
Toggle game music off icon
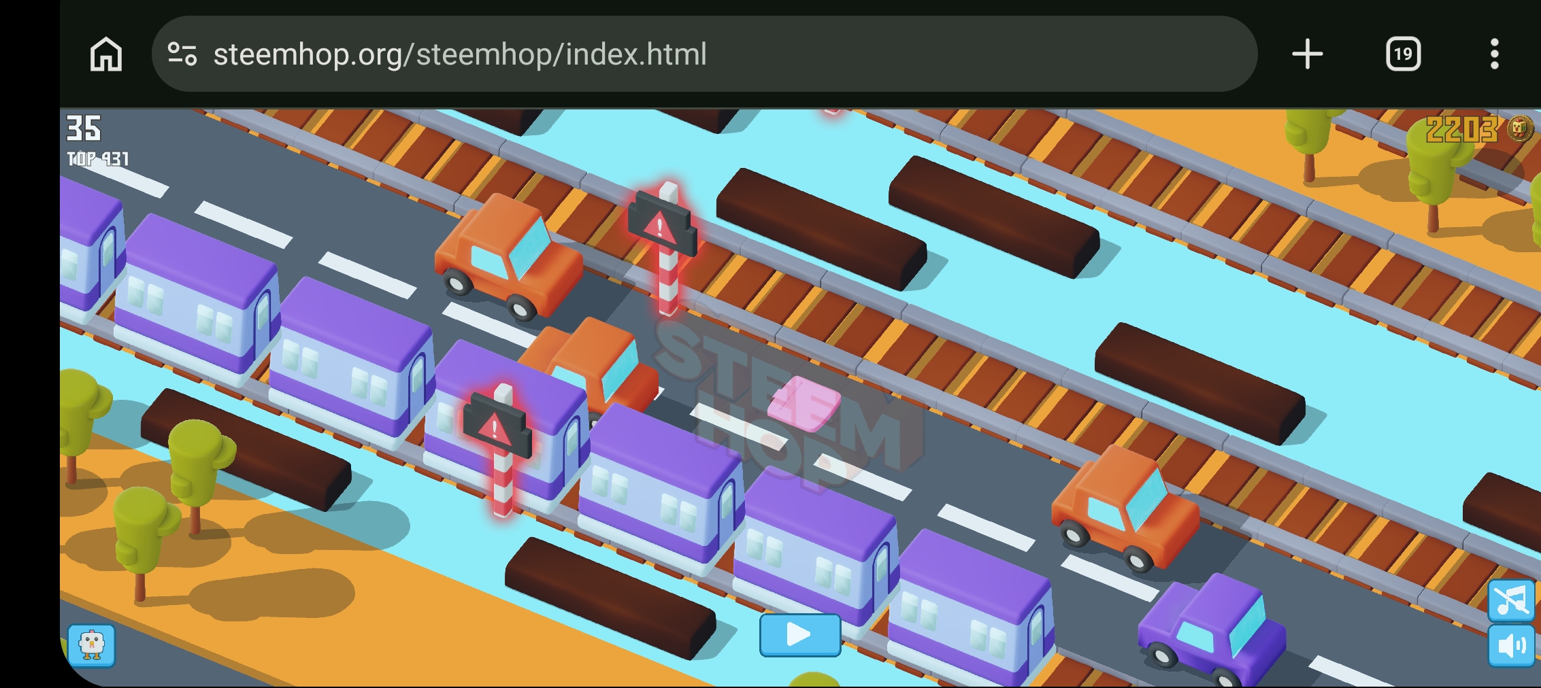coord(1511,600)
